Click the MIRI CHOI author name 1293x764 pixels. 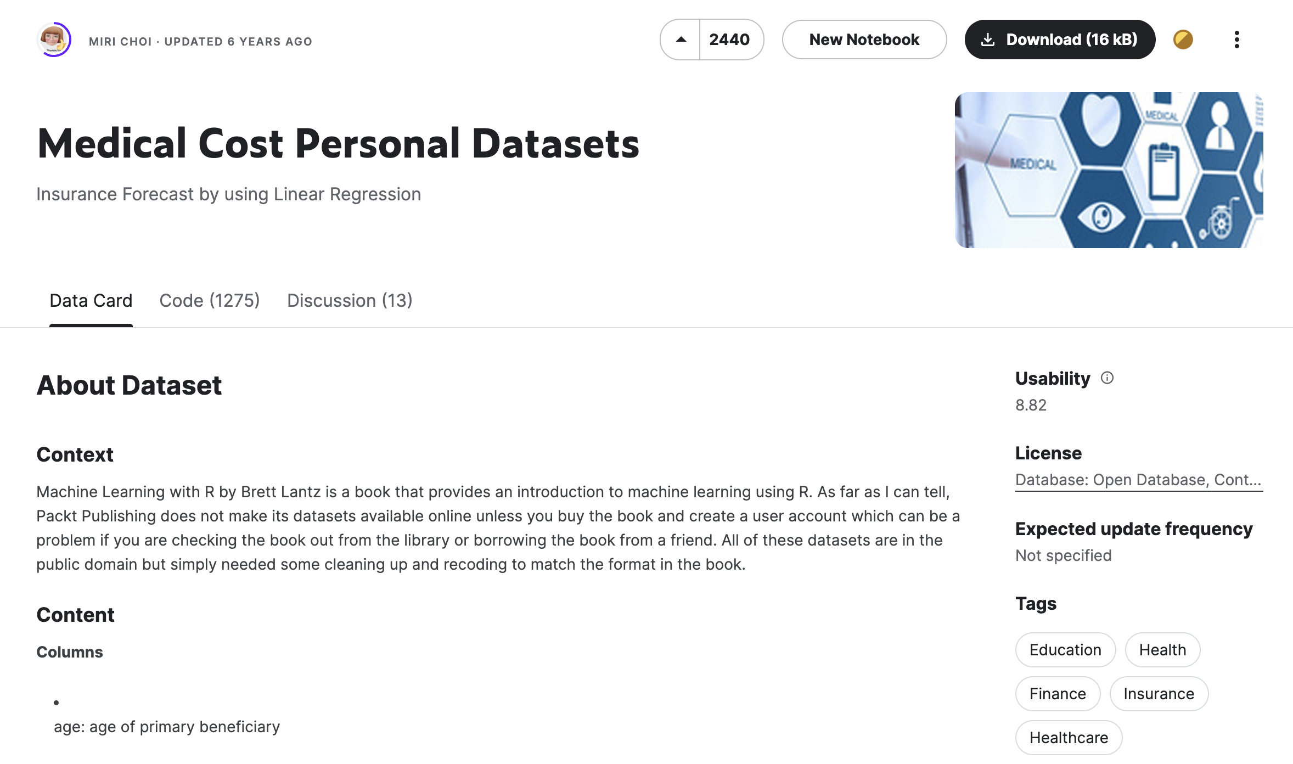tap(120, 42)
